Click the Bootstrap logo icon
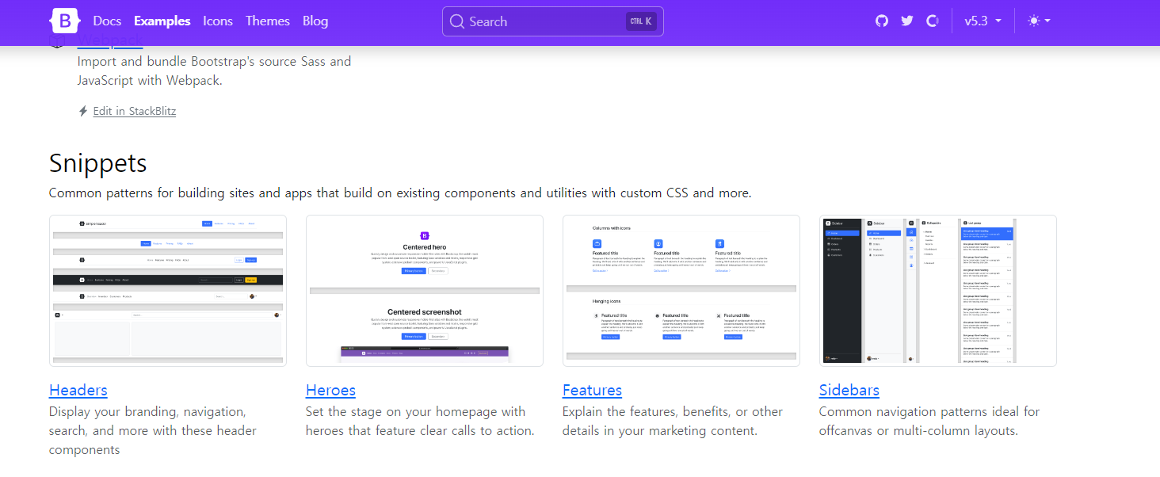Screen dimensions: 1160x477 pos(65,21)
